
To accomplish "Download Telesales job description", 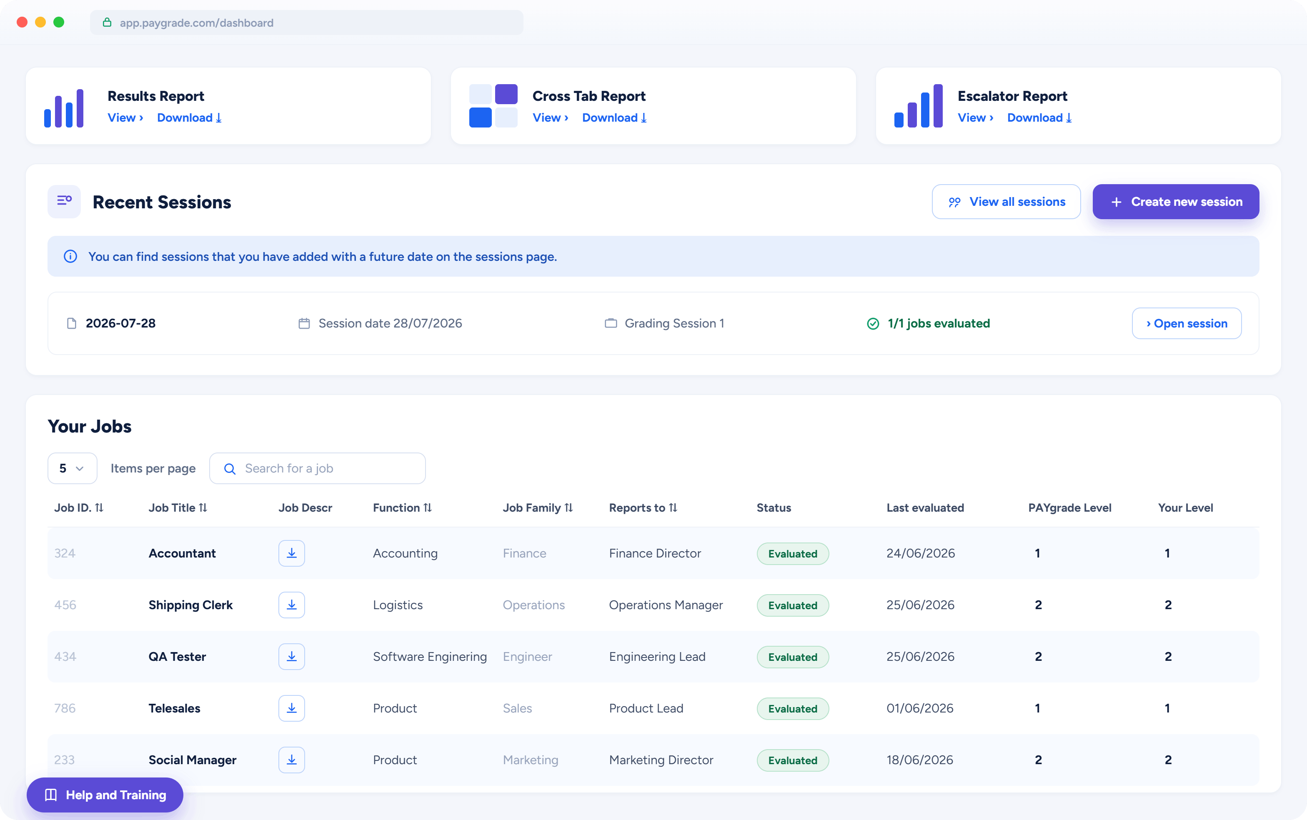I will [291, 708].
